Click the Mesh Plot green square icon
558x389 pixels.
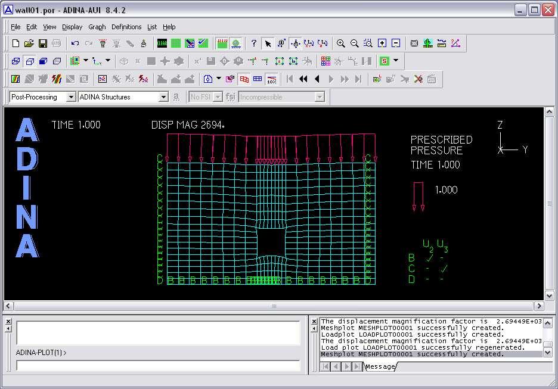click(x=176, y=43)
